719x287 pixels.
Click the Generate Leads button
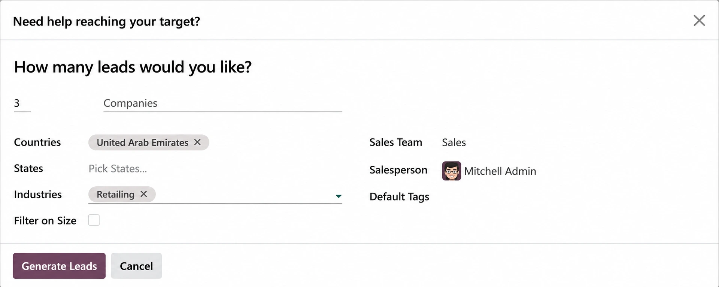pos(59,266)
